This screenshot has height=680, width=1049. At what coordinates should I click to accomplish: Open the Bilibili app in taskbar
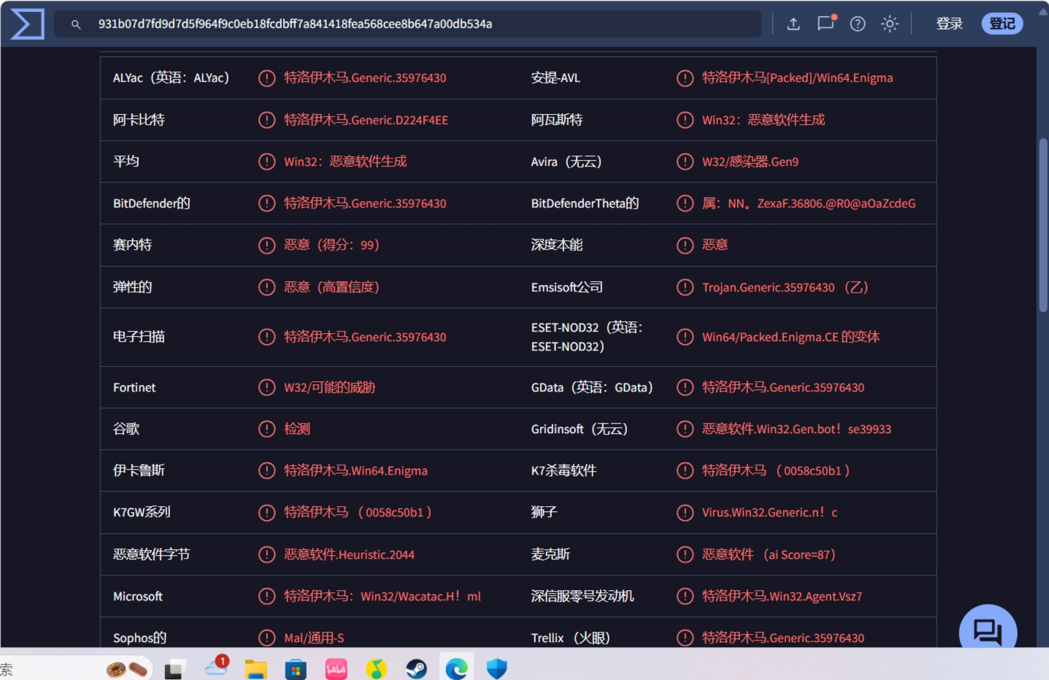click(x=336, y=668)
